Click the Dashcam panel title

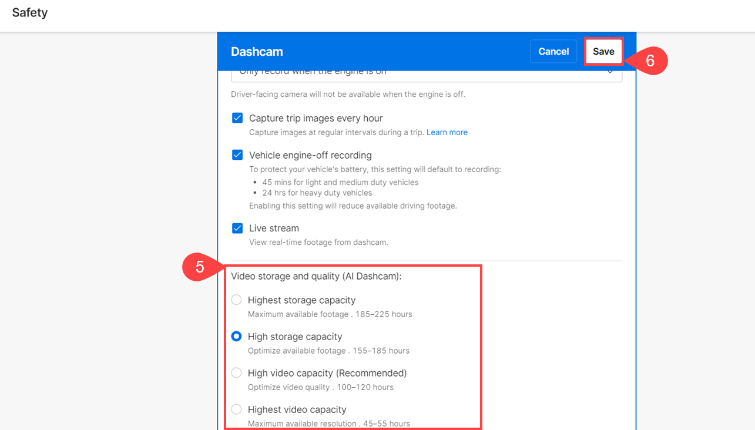257,52
